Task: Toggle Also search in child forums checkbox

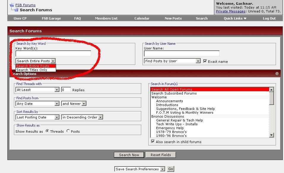Action: point(153,141)
